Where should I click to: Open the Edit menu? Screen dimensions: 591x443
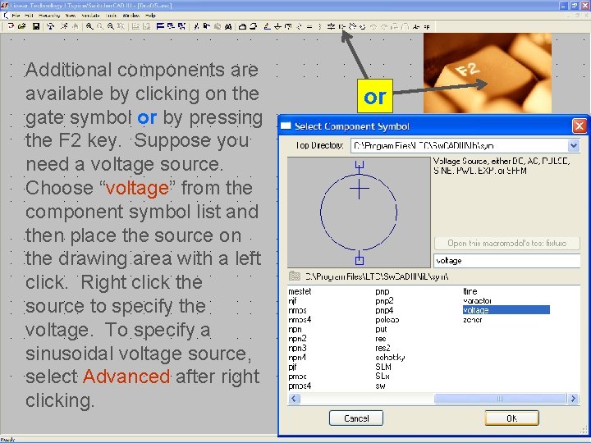pyautogui.click(x=29, y=16)
